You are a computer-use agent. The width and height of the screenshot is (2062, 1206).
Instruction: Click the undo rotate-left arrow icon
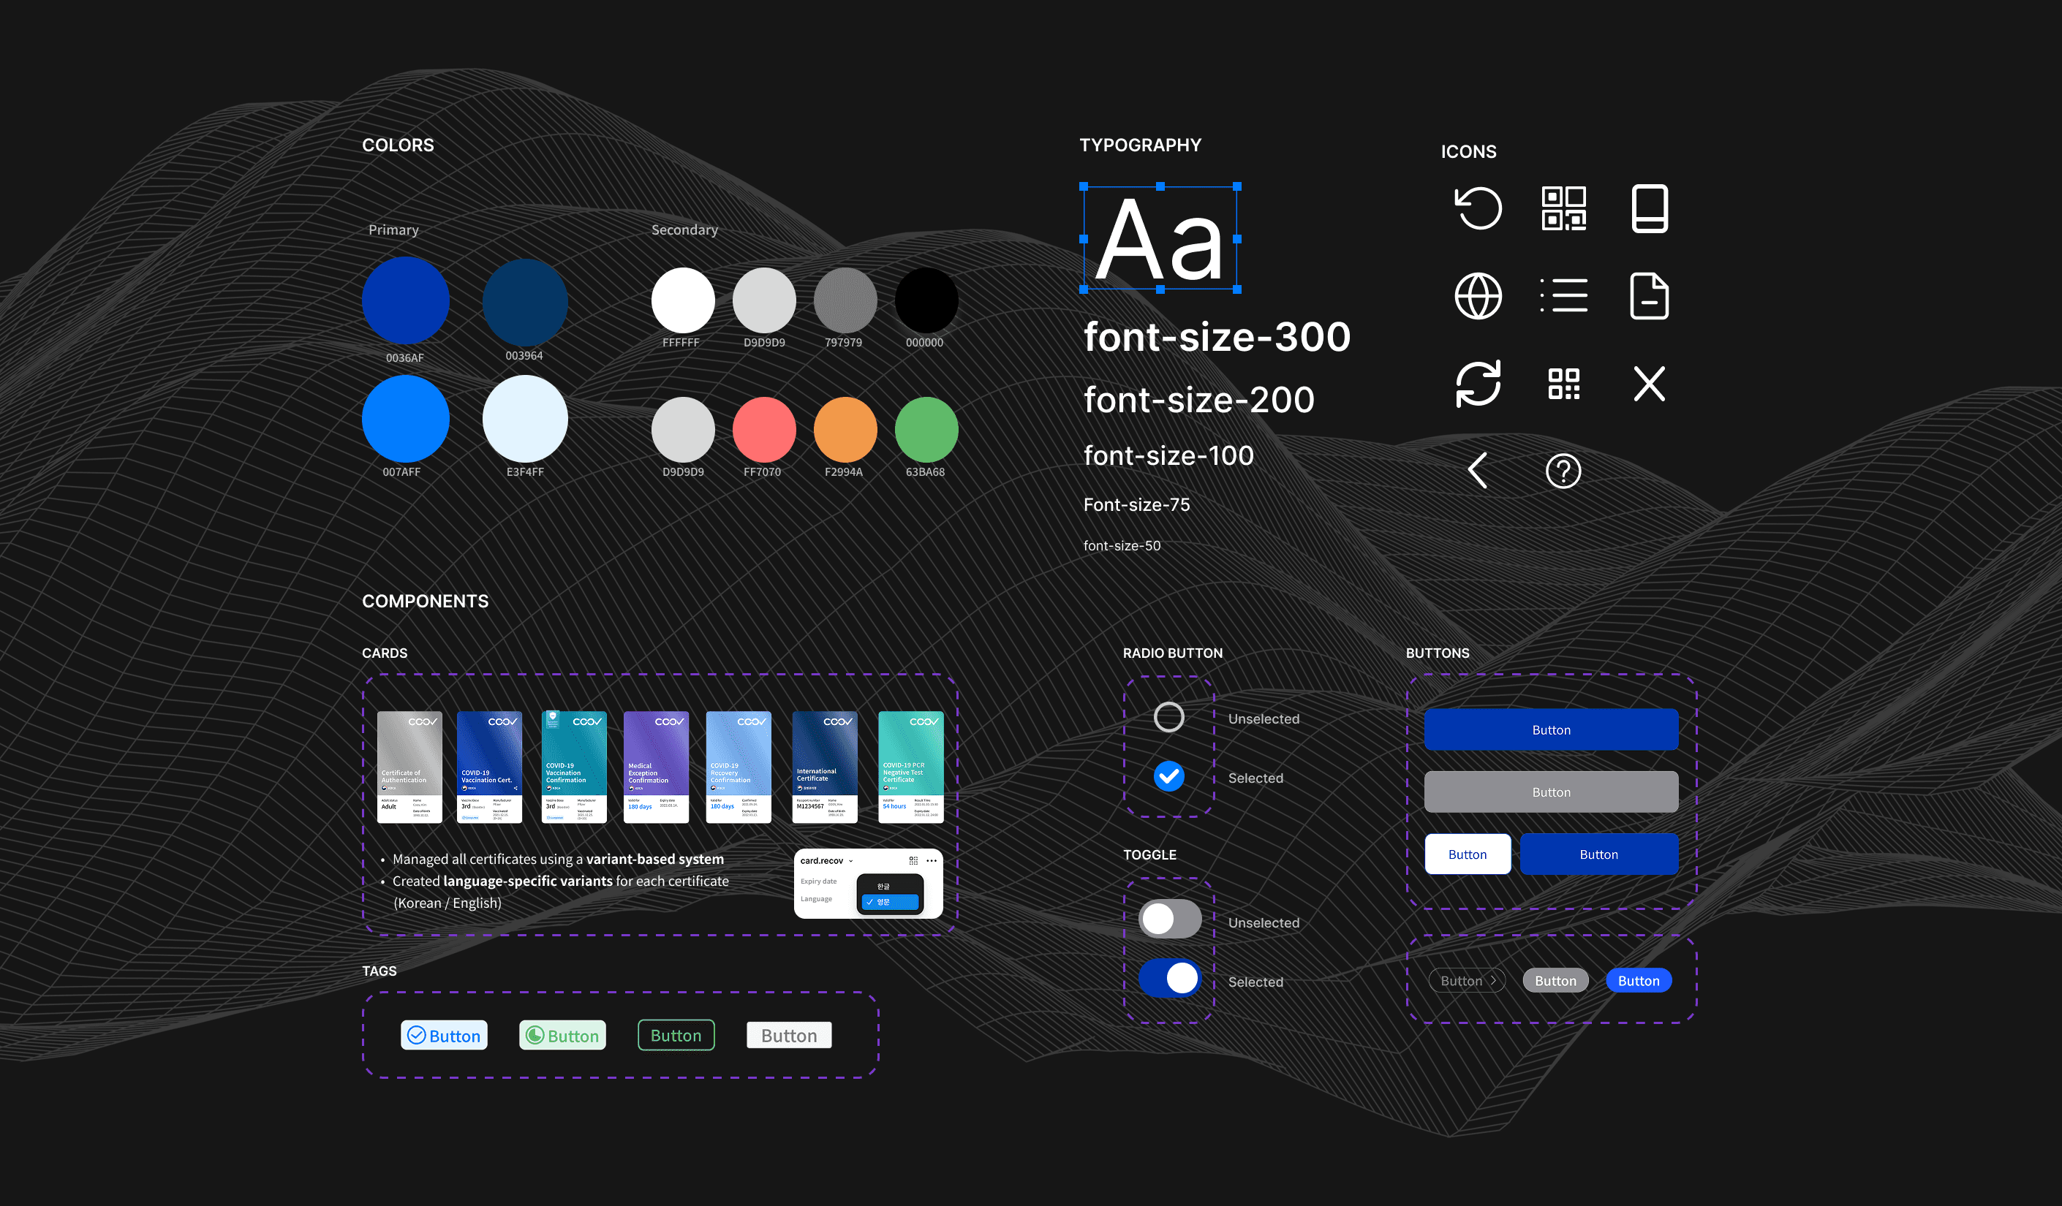point(1478,208)
